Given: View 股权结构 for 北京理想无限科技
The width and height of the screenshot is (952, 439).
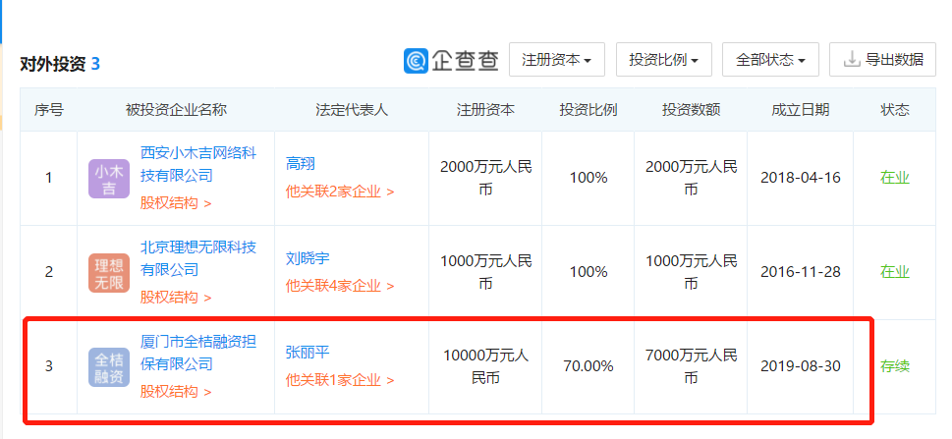Looking at the screenshot, I should (176, 298).
